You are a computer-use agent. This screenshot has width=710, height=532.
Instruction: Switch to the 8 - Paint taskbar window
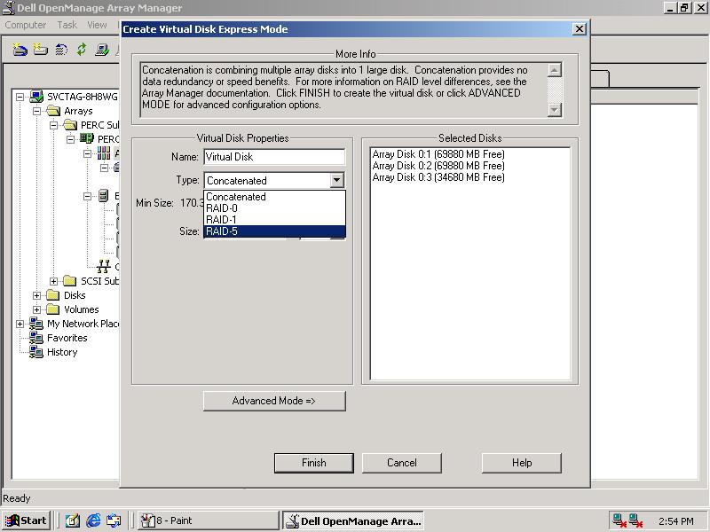pyautogui.click(x=208, y=520)
